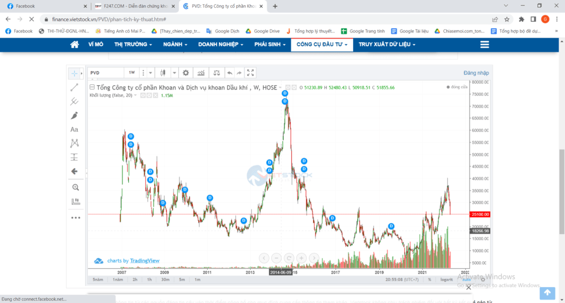Zoom in chart with plus button
Screen dimensions: 565x303
(x=301, y=258)
